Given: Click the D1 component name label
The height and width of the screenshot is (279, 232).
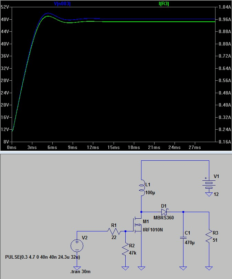Looking at the screenshot, I should pyautogui.click(x=164, y=206).
